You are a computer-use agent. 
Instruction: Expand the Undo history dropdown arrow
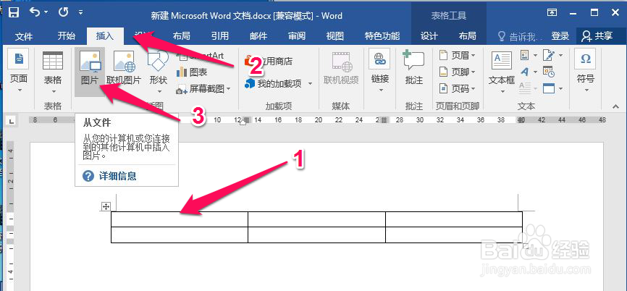tap(46, 12)
